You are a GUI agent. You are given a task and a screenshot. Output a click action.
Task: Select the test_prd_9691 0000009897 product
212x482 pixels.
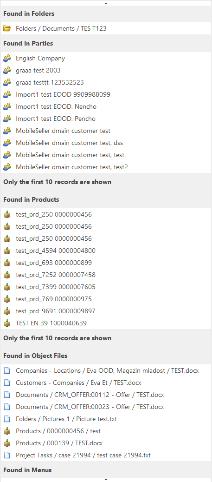coord(106,311)
